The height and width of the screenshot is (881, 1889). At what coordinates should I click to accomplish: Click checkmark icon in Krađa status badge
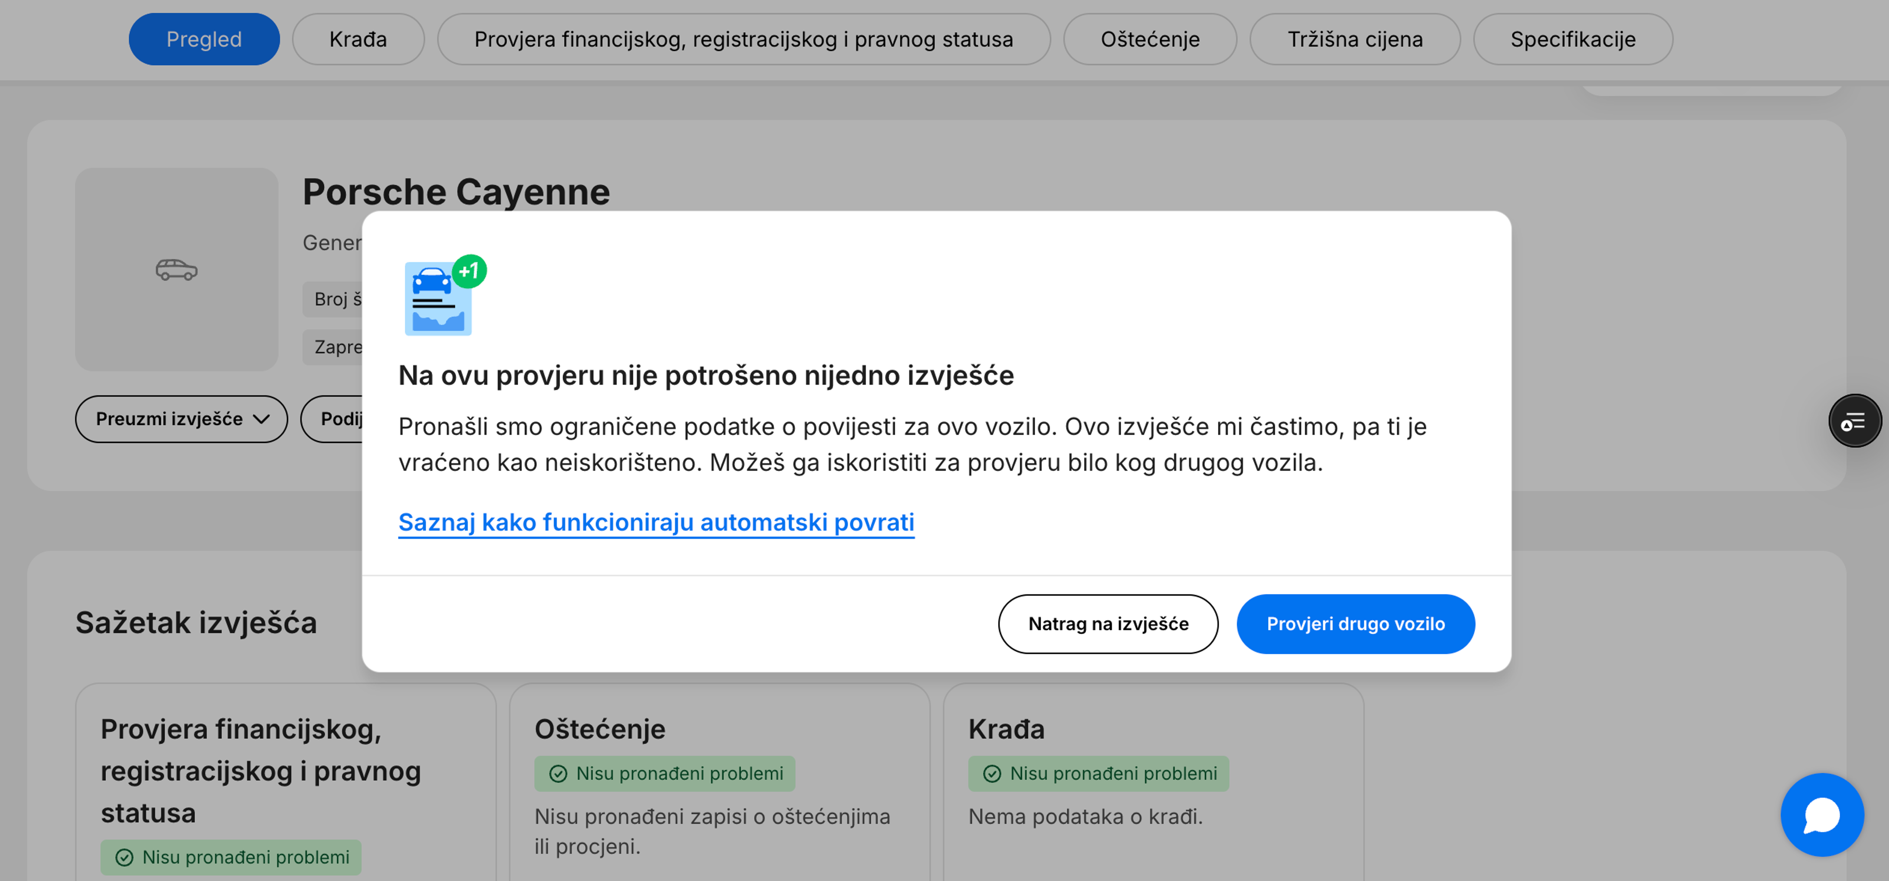click(992, 773)
